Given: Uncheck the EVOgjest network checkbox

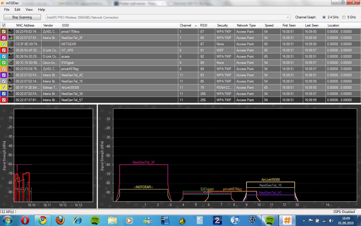Looking at the screenshot, I should [4, 63].
